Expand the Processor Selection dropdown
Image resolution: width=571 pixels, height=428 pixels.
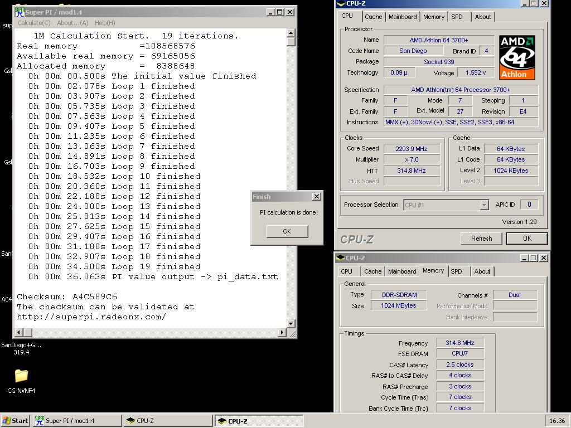pos(484,205)
